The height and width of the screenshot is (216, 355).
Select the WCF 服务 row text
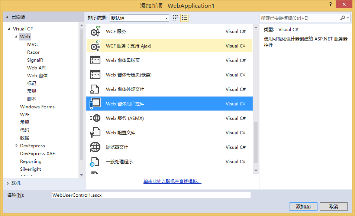click(x=116, y=32)
